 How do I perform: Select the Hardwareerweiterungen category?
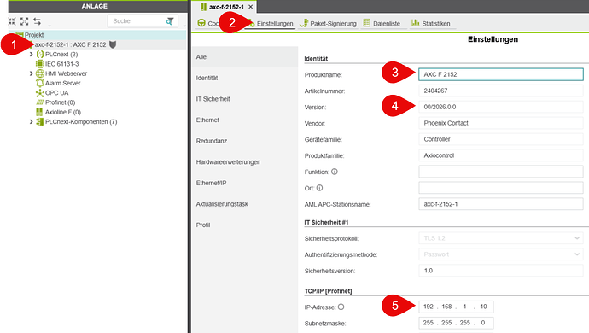pos(245,162)
